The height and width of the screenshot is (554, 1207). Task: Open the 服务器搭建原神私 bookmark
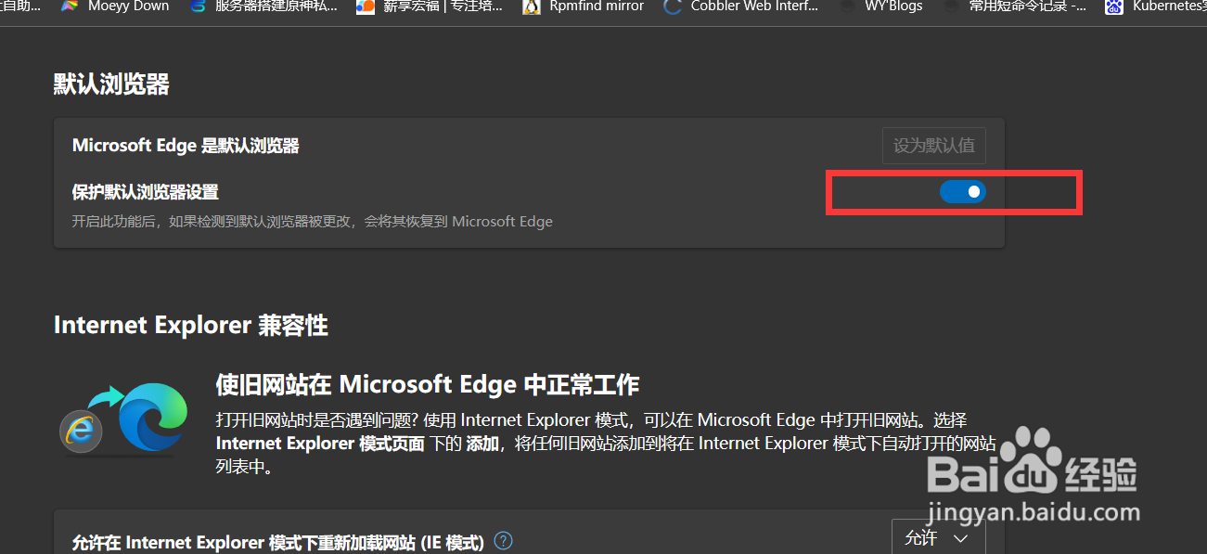click(x=264, y=6)
